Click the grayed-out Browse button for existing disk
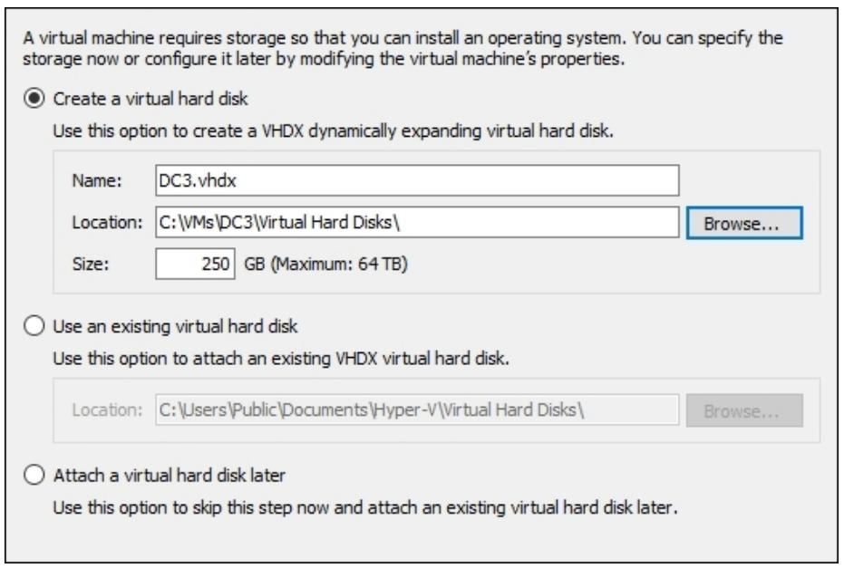This screenshot has width=844, height=568. (744, 410)
